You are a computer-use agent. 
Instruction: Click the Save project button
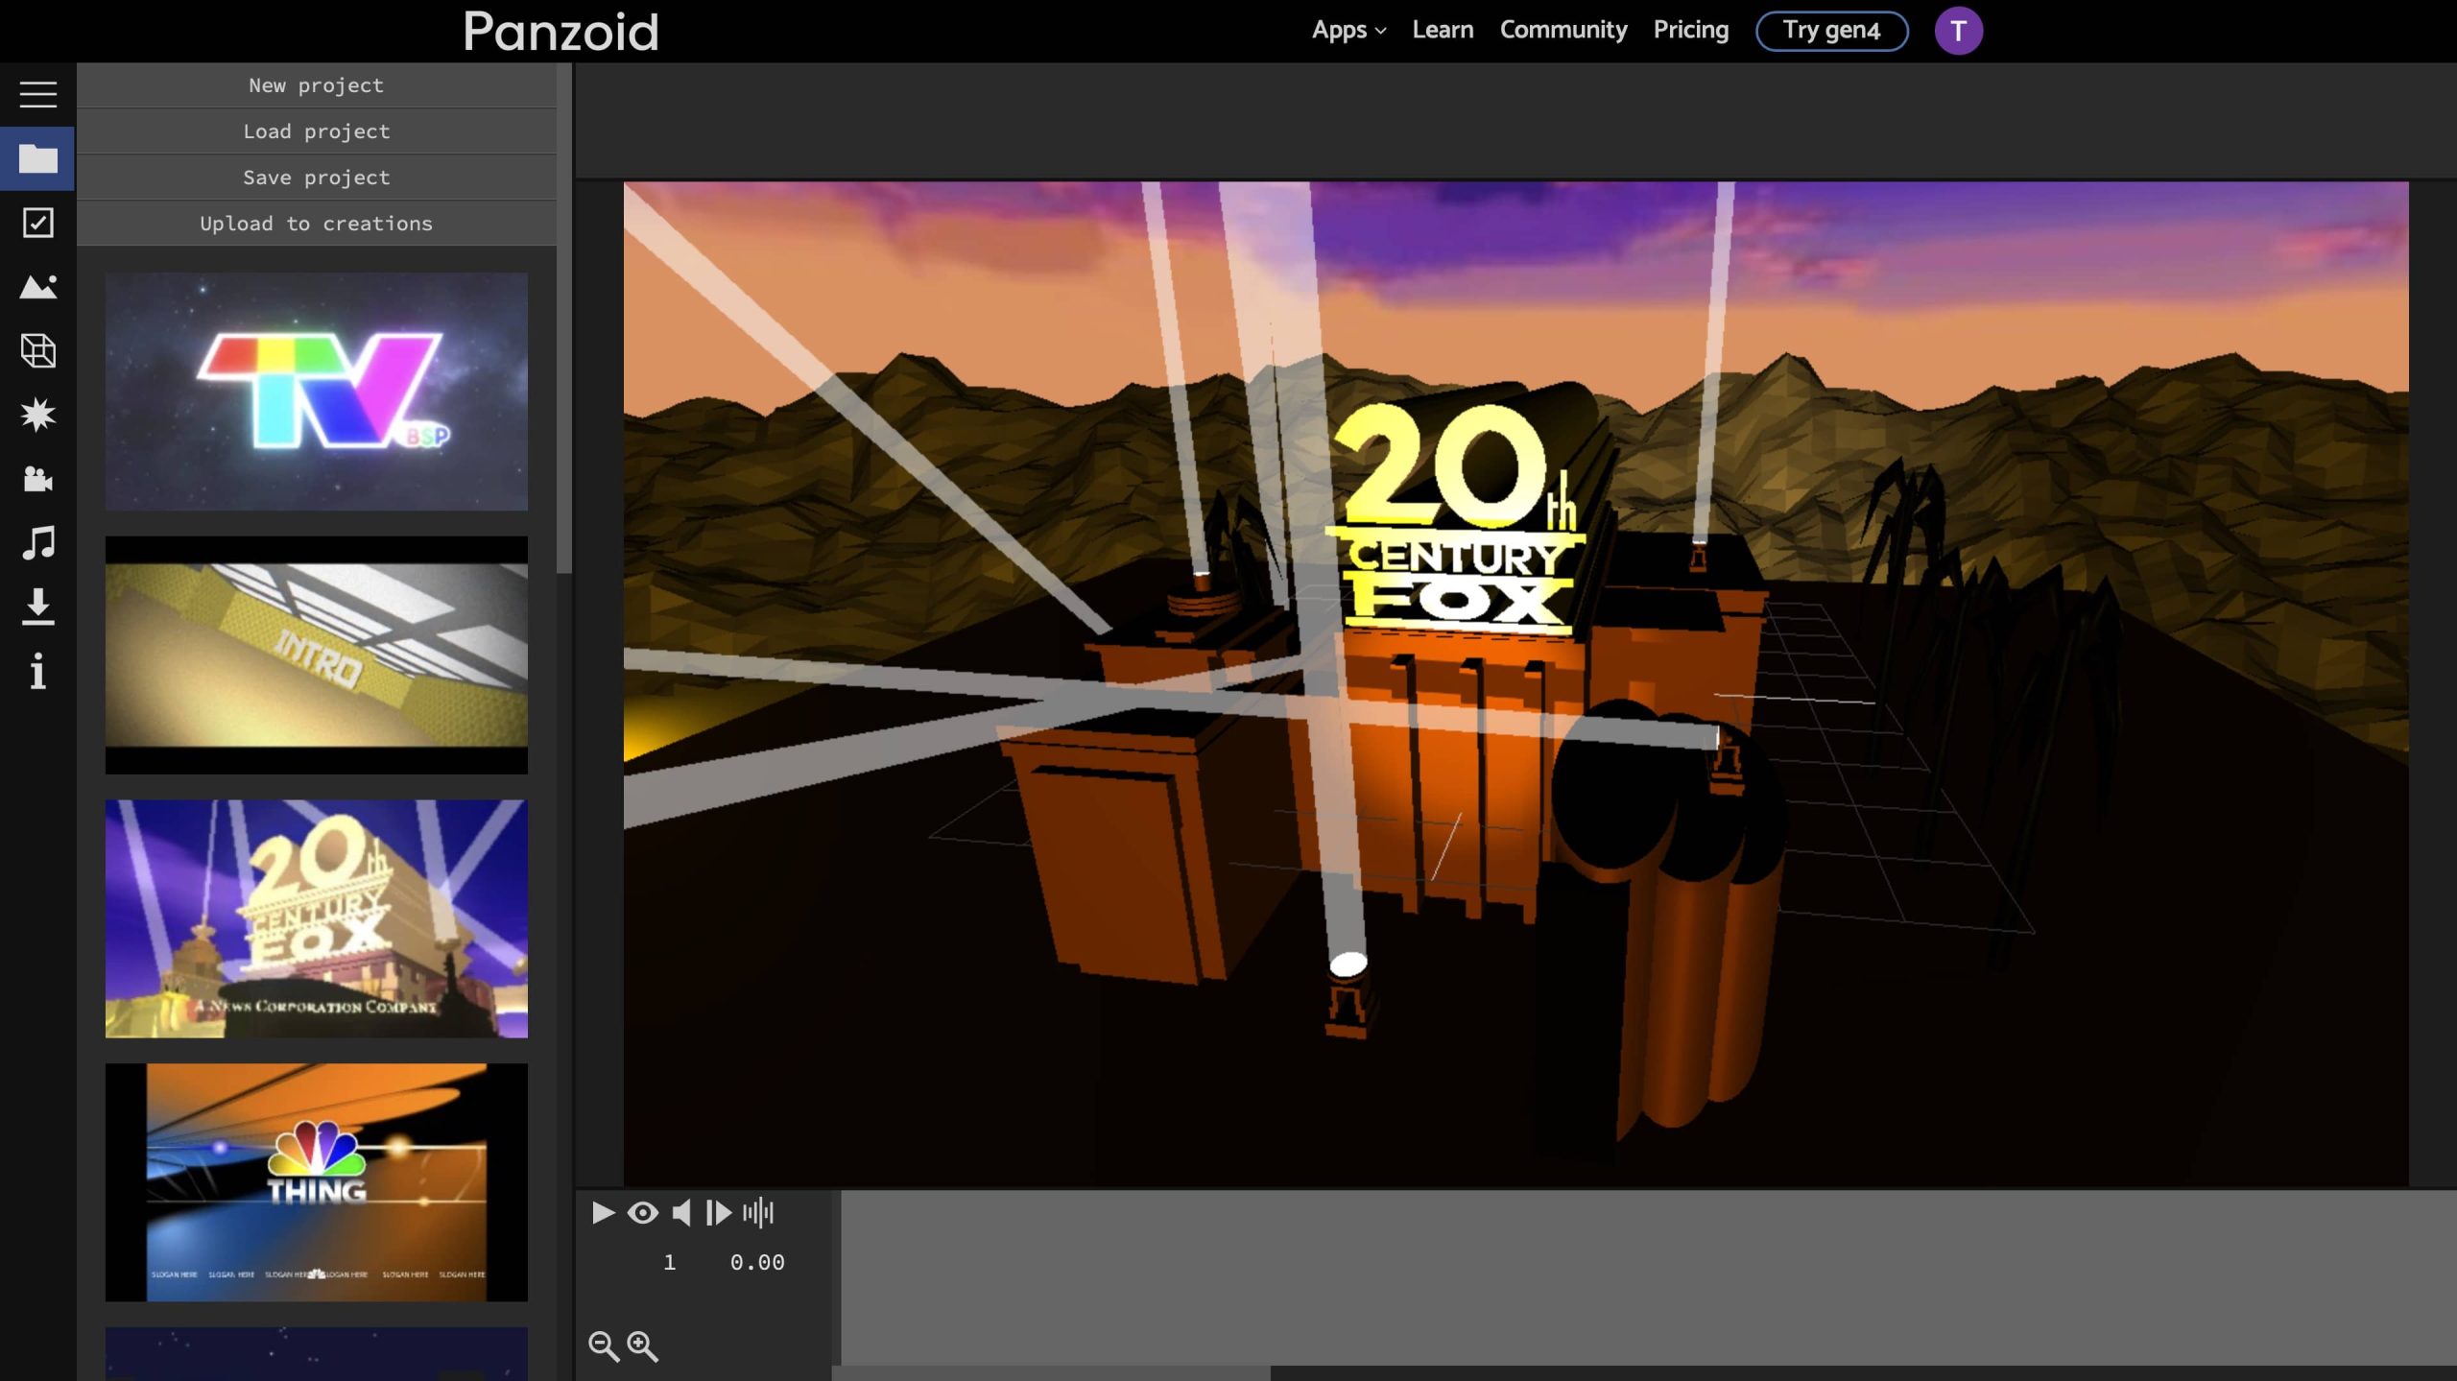tap(317, 178)
